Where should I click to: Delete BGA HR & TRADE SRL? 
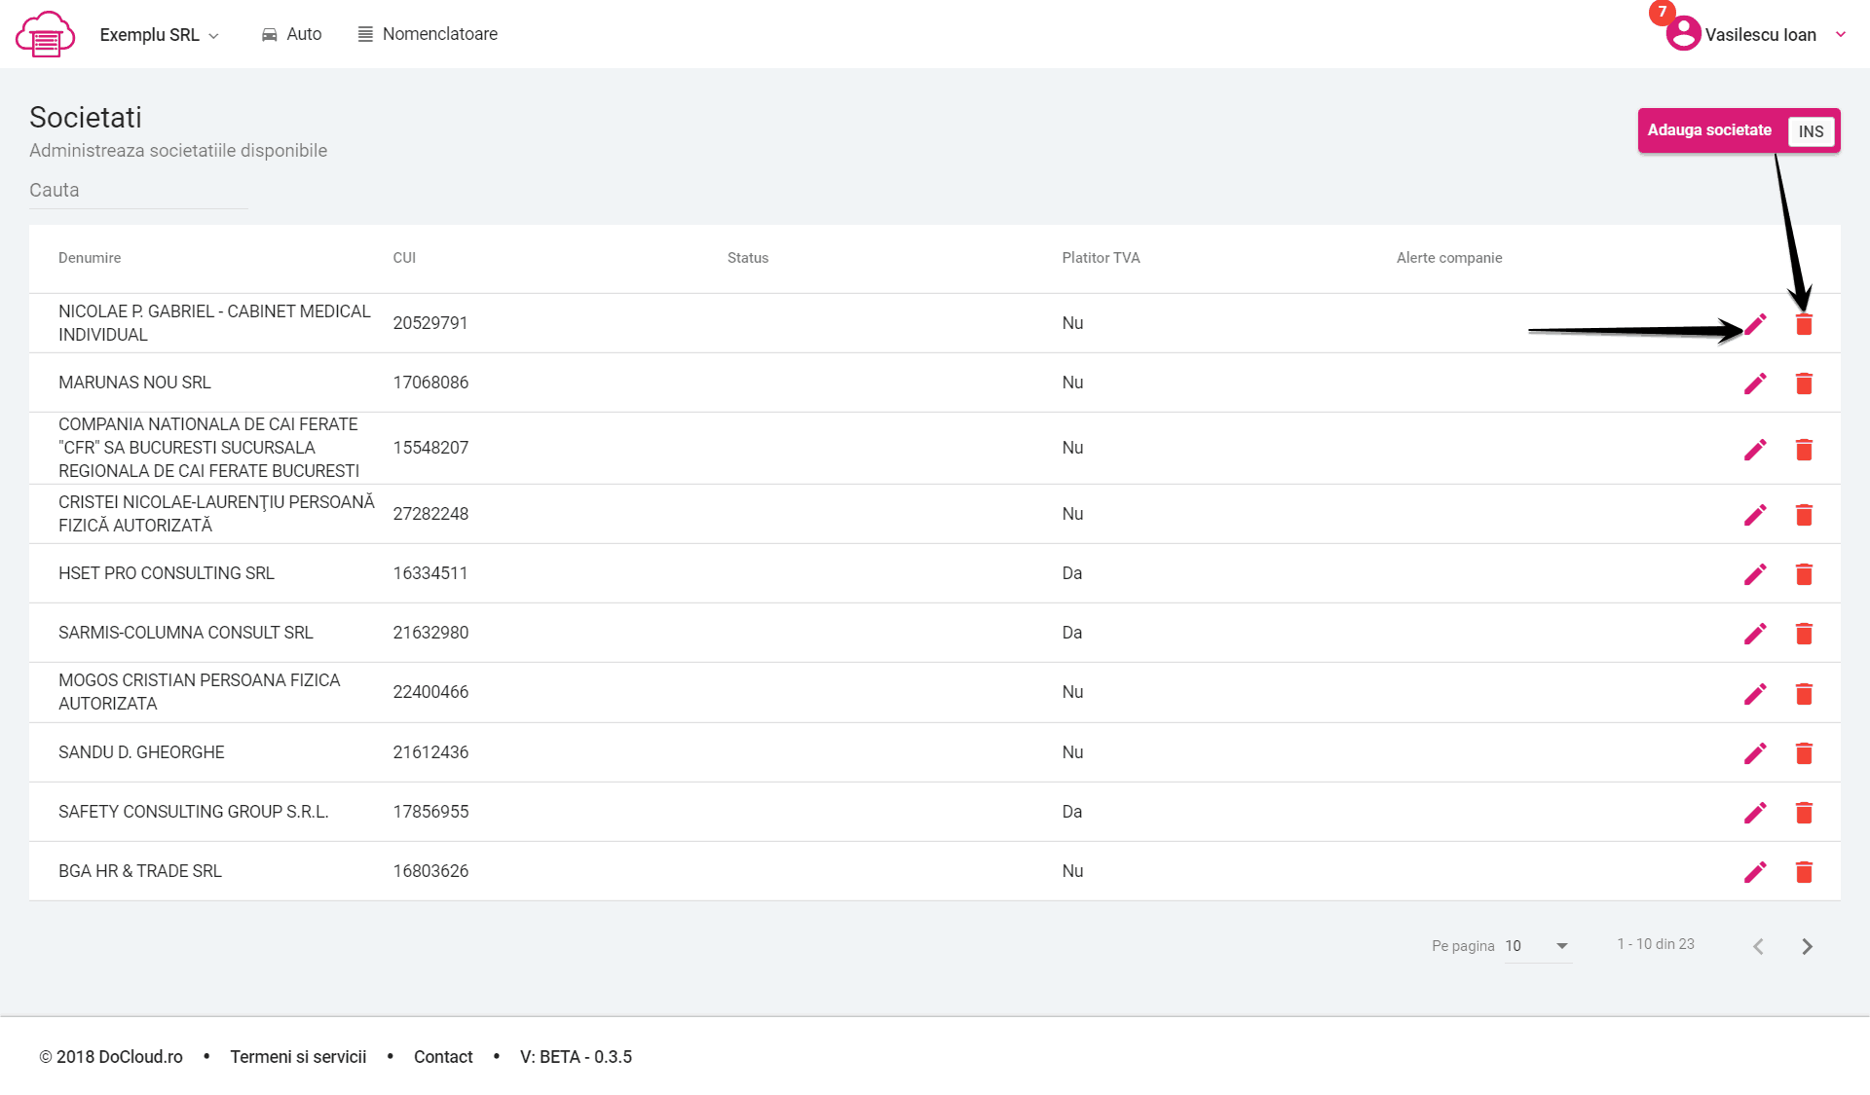tap(1804, 872)
